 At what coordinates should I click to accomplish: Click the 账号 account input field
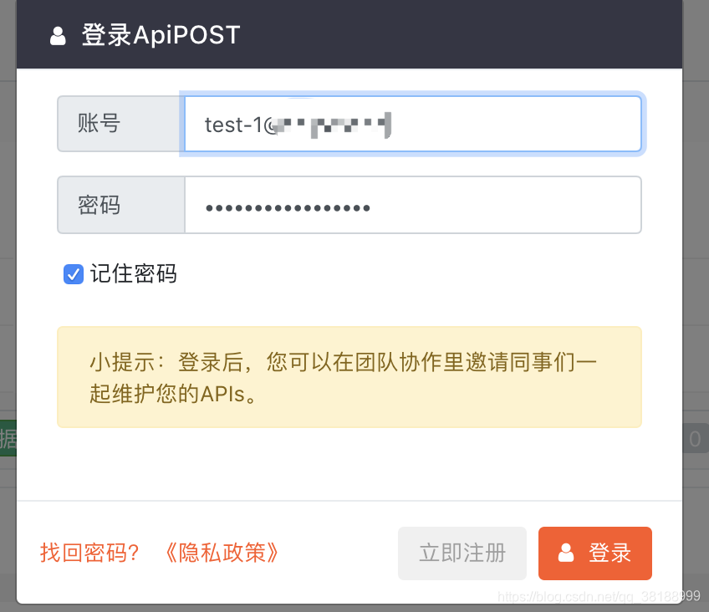pyautogui.click(x=412, y=123)
